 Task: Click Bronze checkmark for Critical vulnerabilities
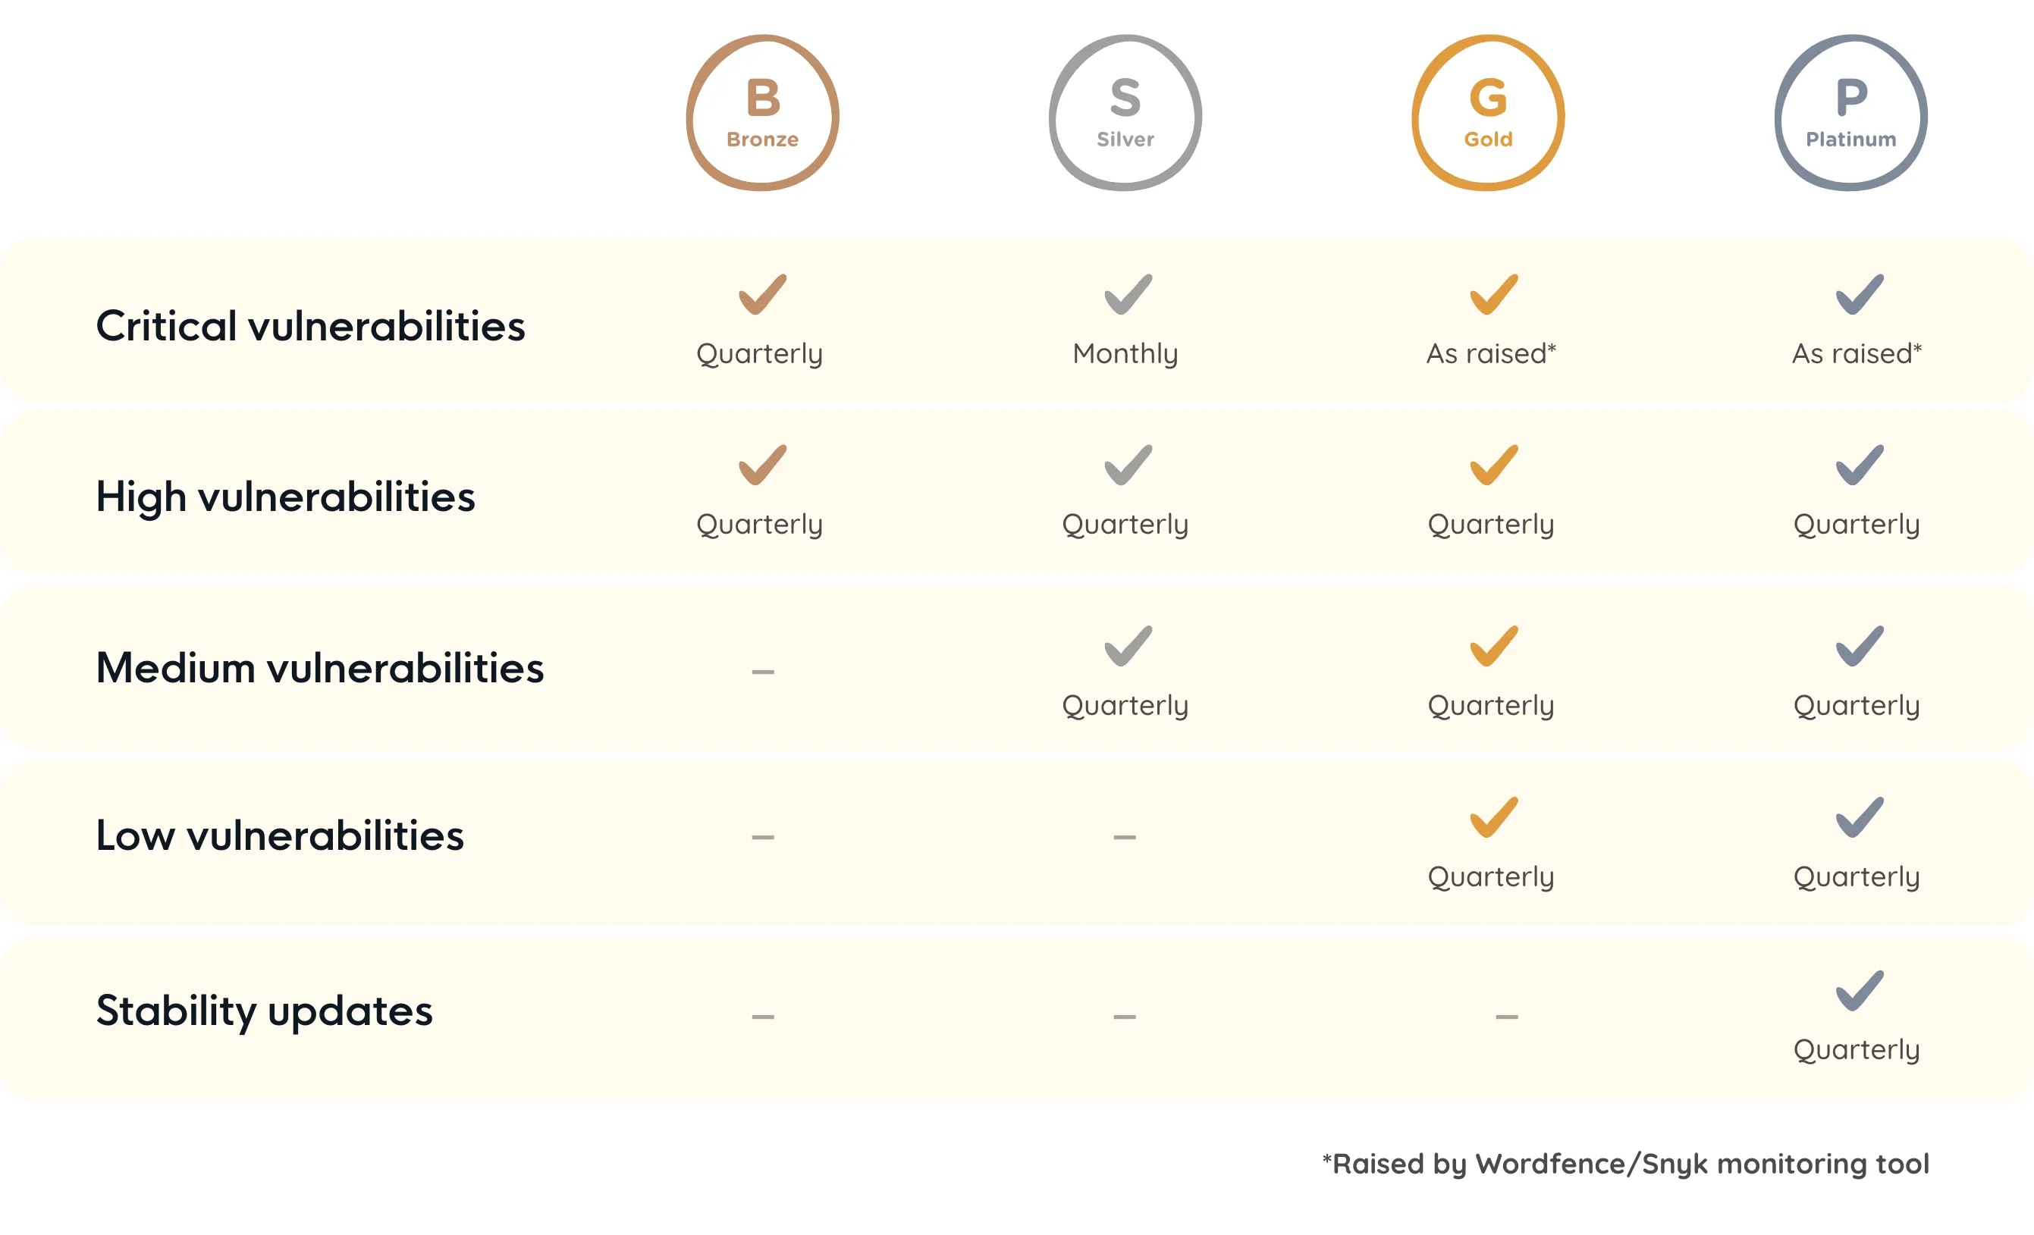(x=762, y=294)
